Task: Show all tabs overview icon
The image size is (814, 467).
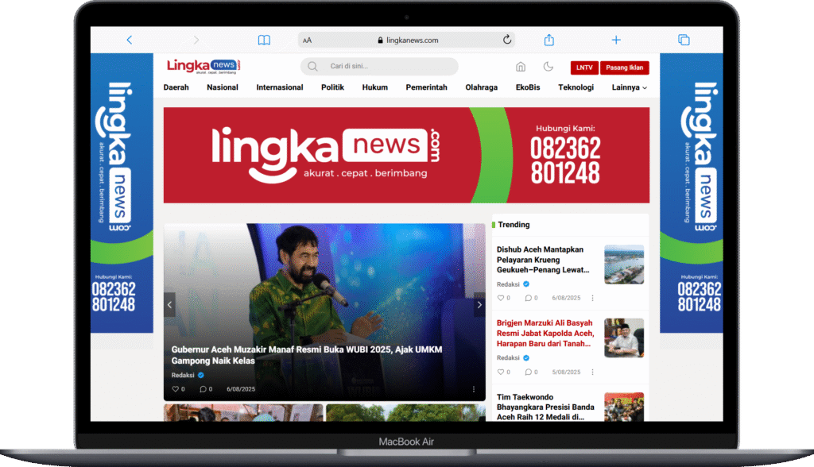Action: (683, 40)
